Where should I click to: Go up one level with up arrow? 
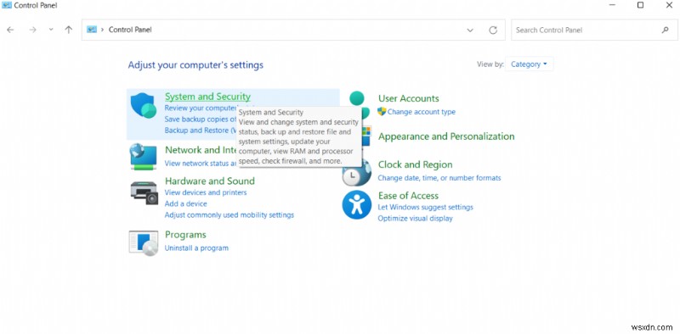pyautogui.click(x=69, y=30)
